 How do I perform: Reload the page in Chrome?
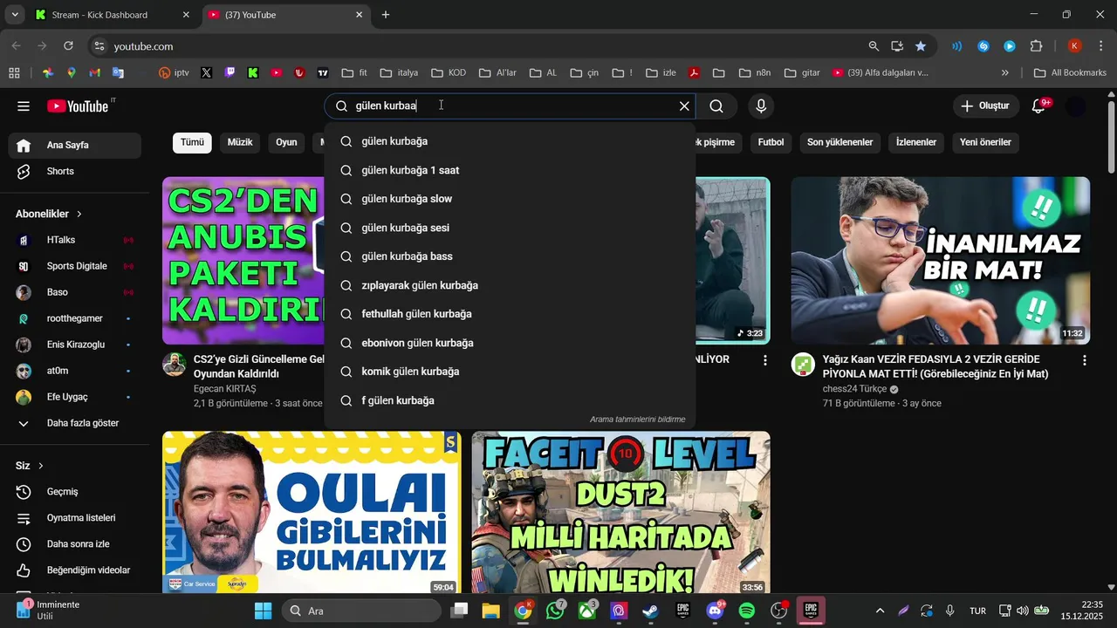[x=69, y=46]
